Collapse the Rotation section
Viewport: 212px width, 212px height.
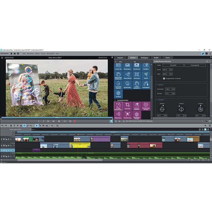157,100
